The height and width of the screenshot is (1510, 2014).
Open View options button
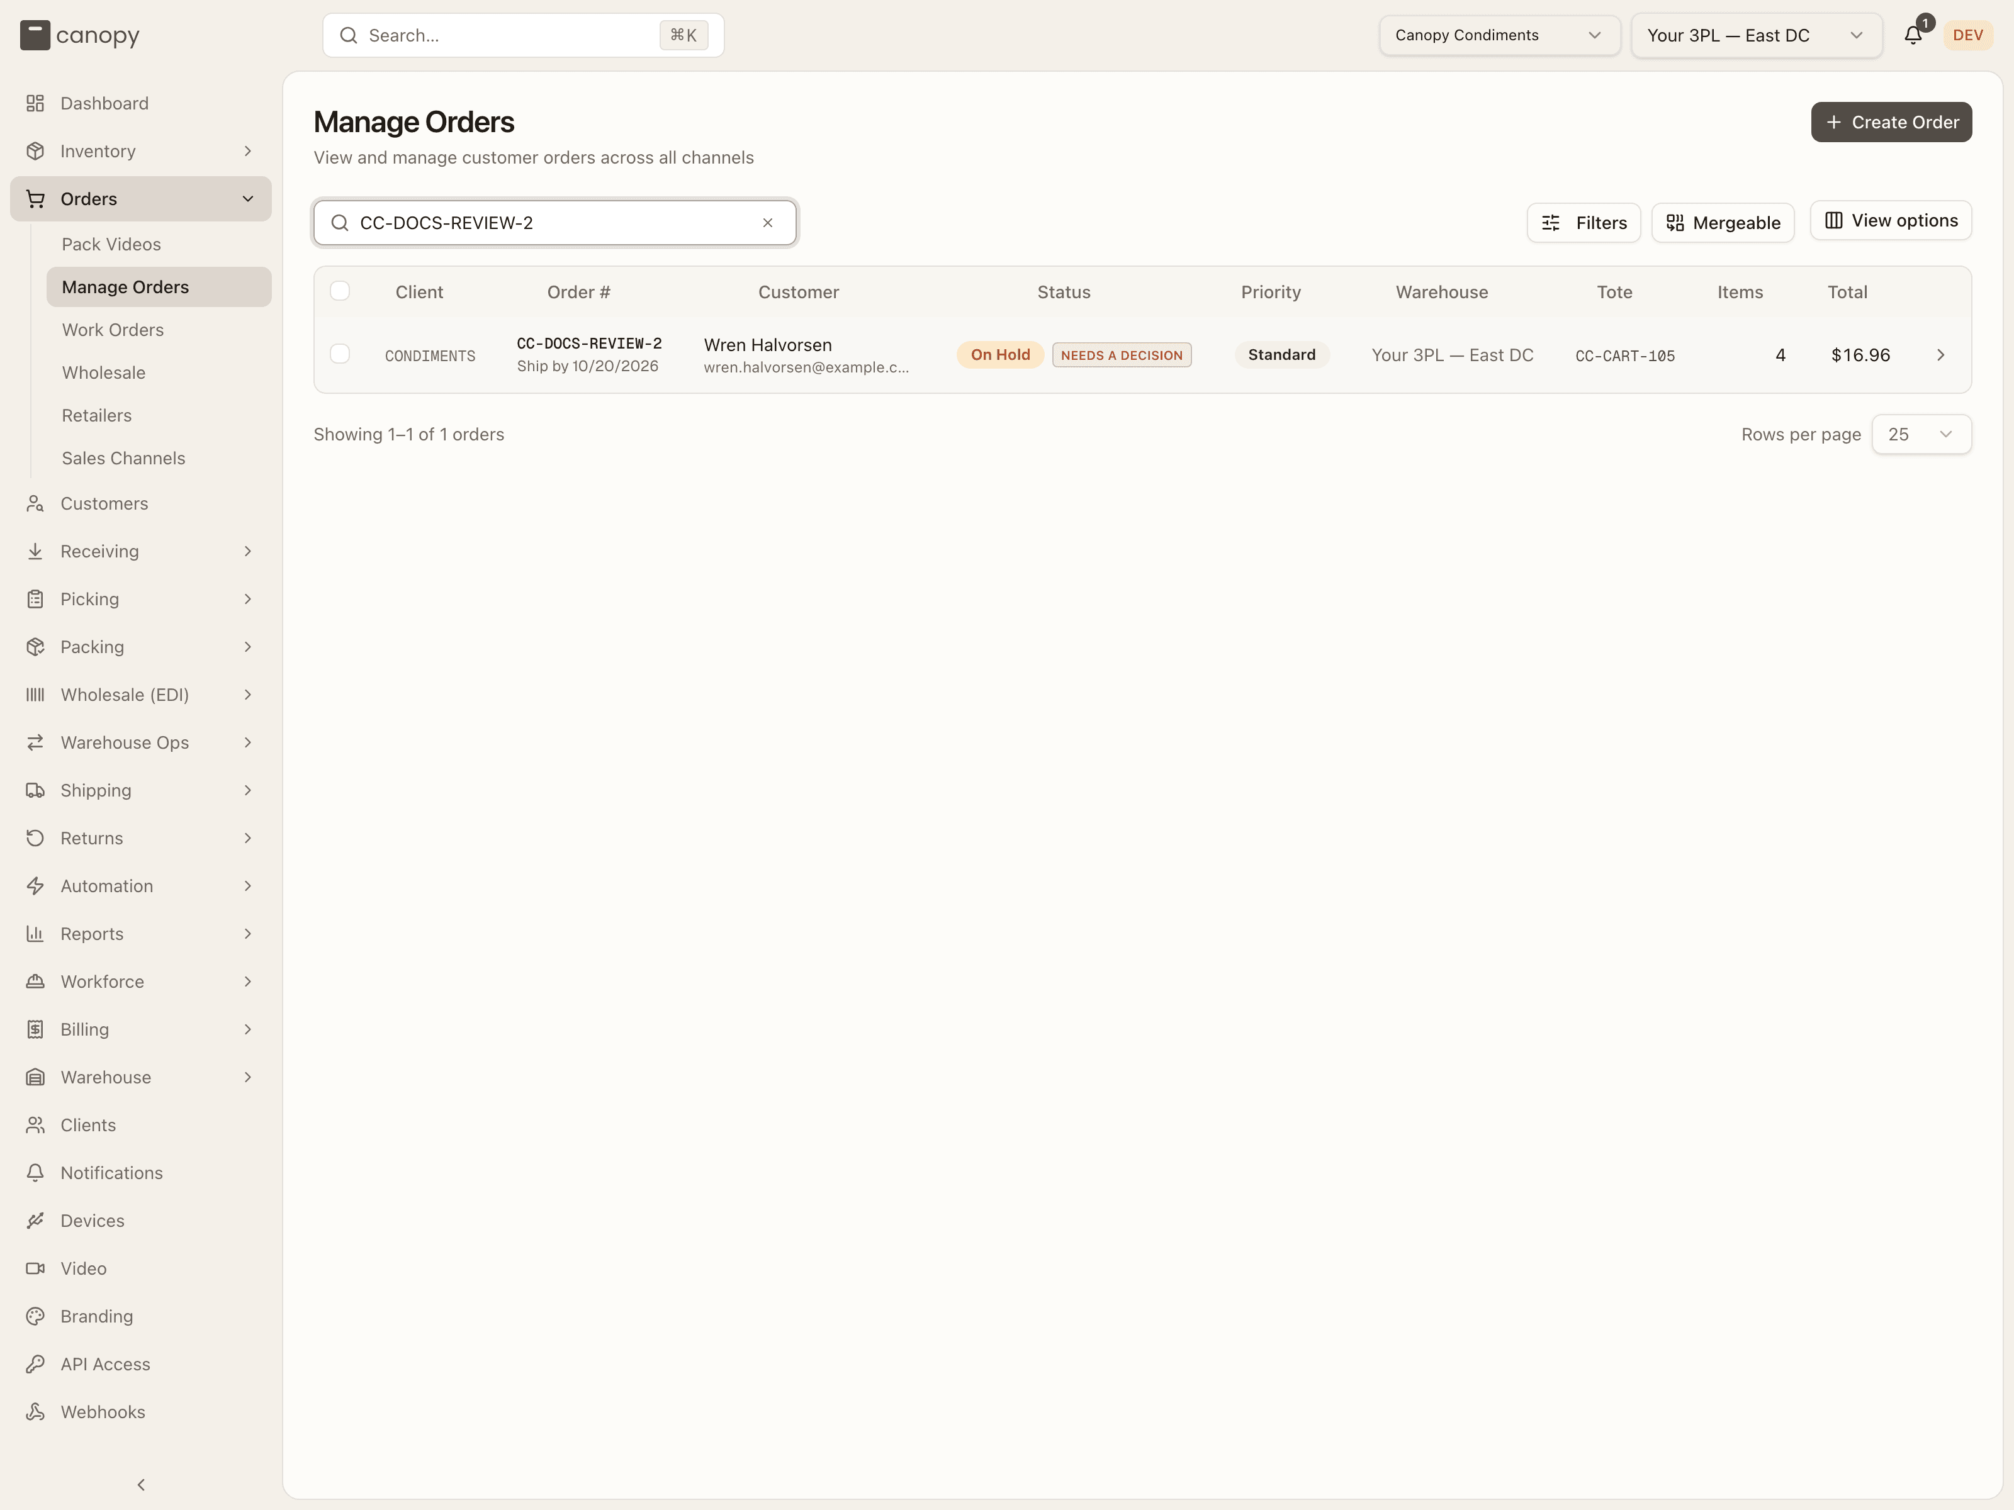(x=1891, y=220)
